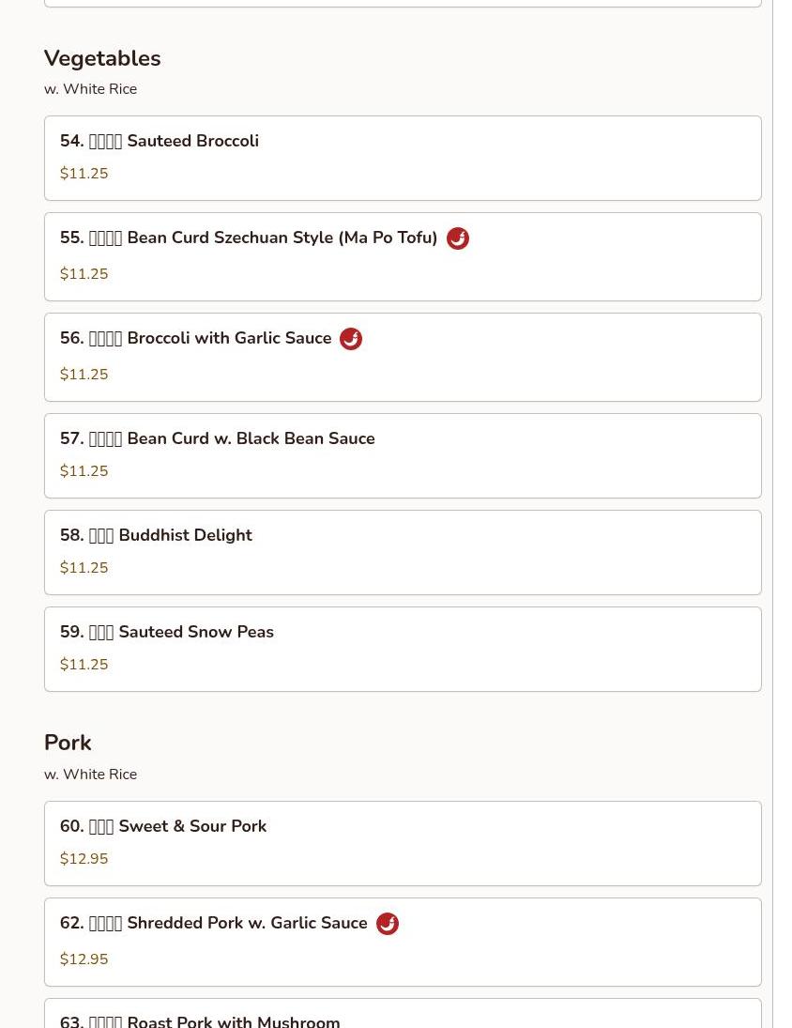The height and width of the screenshot is (1028, 792).
Task: Click the 'w. White Rice' note under Vegetables
Action: tap(90, 89)
